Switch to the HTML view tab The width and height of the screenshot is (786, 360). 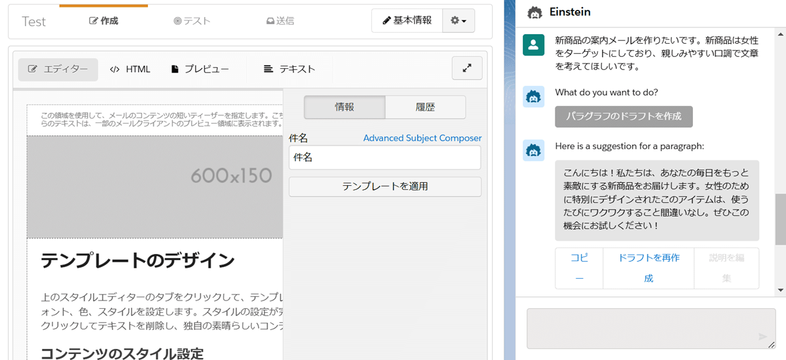[130, 69]
